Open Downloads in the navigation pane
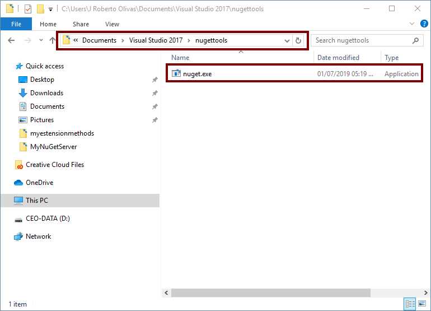The height and width of the screenshot is (311, 431). pyautogui.click(x=46, y=93)
